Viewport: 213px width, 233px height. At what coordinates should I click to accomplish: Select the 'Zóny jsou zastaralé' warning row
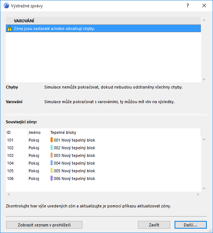coord(103,29)
